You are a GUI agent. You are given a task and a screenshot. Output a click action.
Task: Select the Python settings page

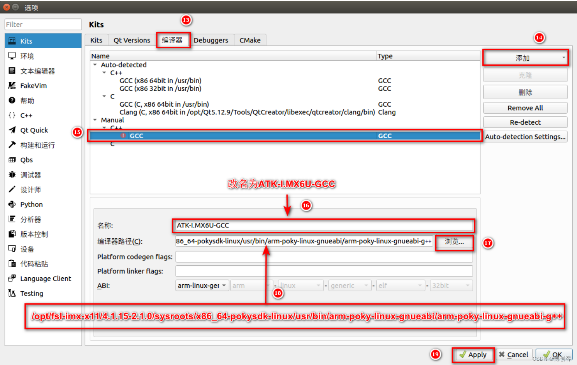coord(31,204)
